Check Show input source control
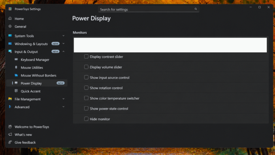The height and width of the screenshot is (155, 275). tap(86, 77)
